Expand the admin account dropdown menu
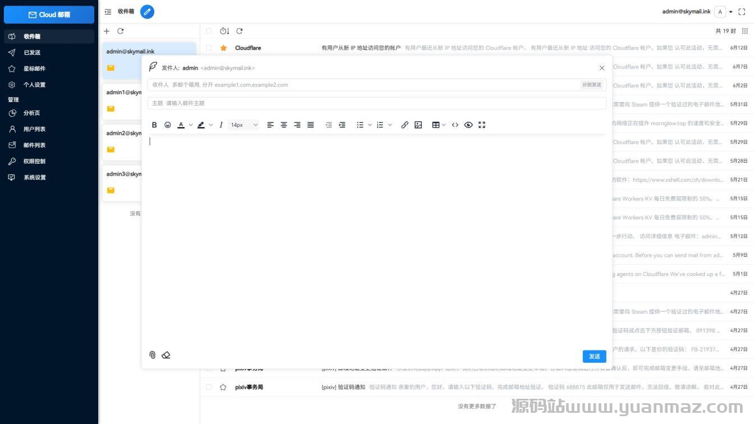754x424 pixels. tap(730, 12)
